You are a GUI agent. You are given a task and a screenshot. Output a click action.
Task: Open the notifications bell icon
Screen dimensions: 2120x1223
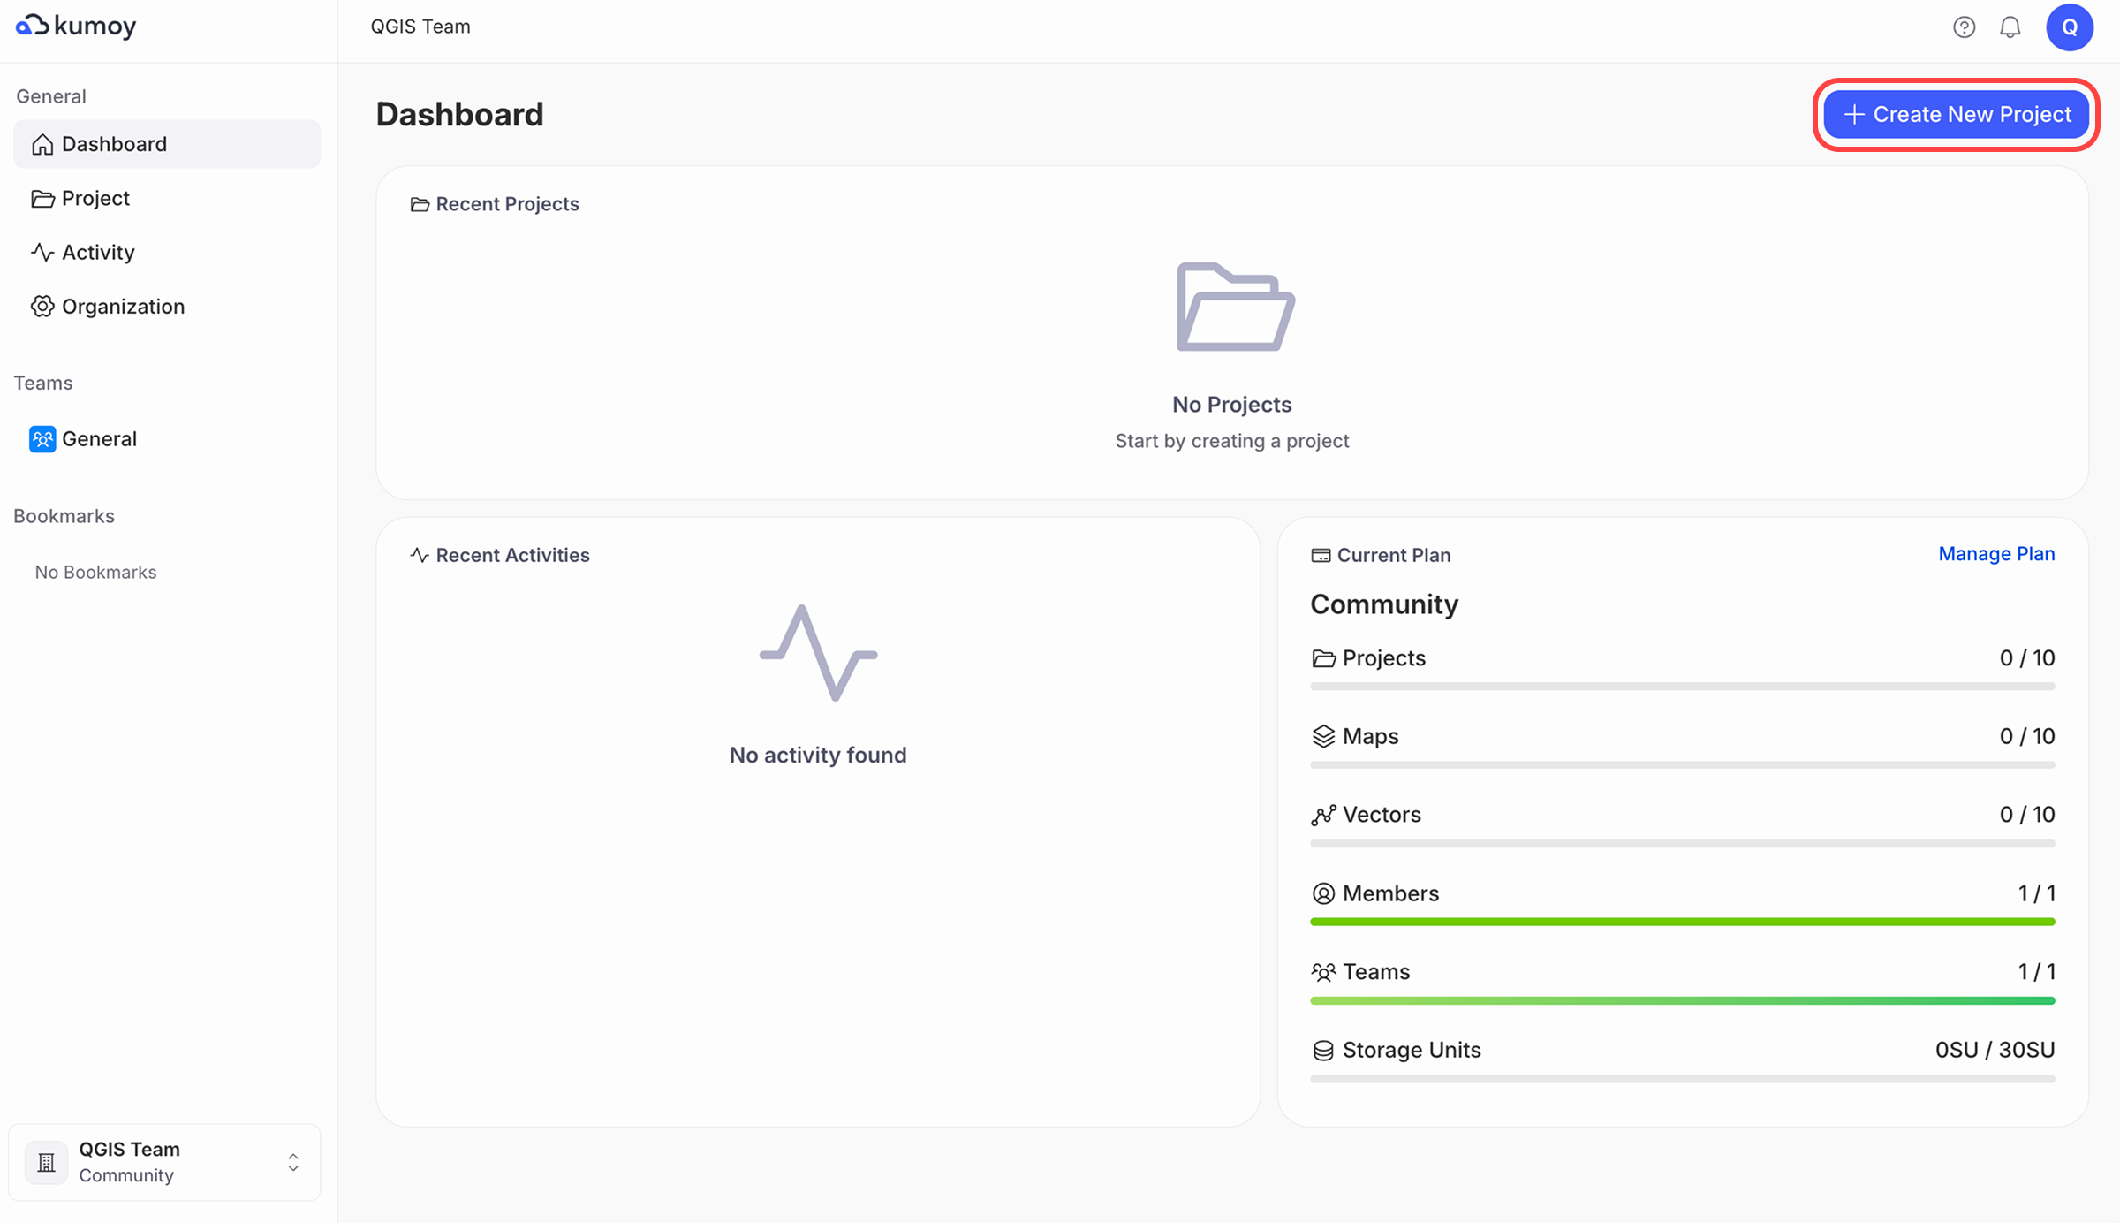(x=2010, y=27)
